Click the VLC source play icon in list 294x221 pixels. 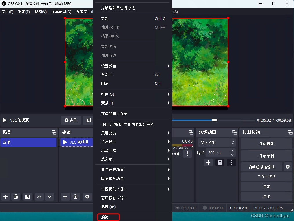click(65, 142)
